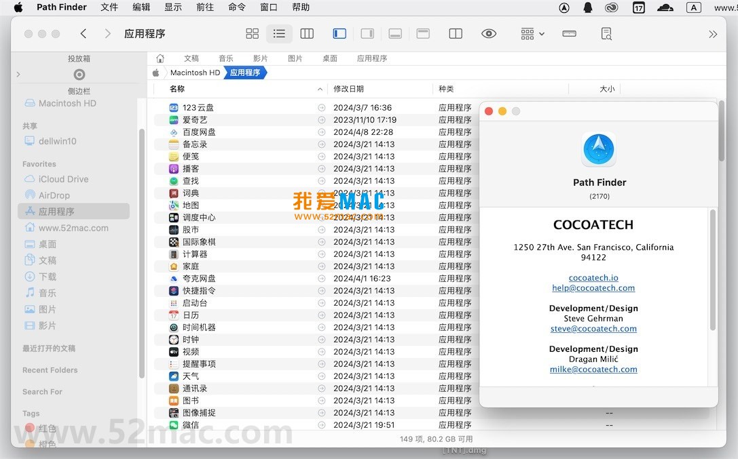Expand the drop stack side arrow
This screenshot has width=738, height=459.
18,74
